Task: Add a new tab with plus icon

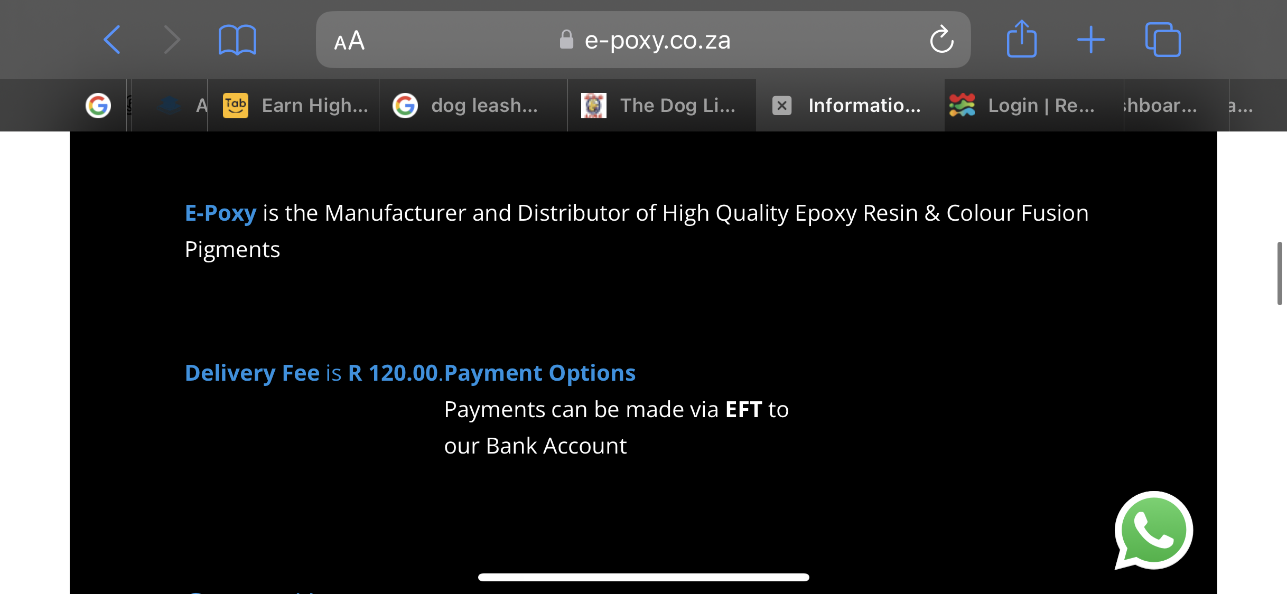Action: (1091, 40)
